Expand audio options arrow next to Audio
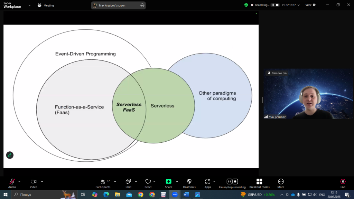354x199 pixels. pyautogui.click(x=19, y=181)
